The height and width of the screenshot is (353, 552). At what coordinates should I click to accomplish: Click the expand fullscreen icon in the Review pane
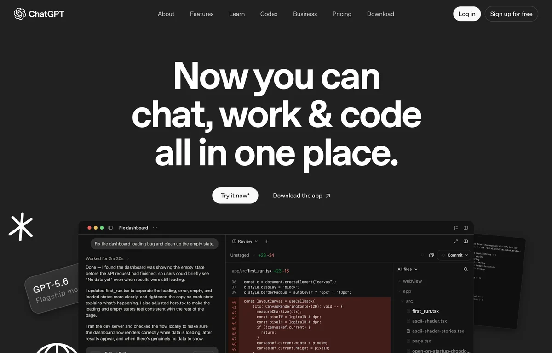pyautogui.click(x=455, y=241)
